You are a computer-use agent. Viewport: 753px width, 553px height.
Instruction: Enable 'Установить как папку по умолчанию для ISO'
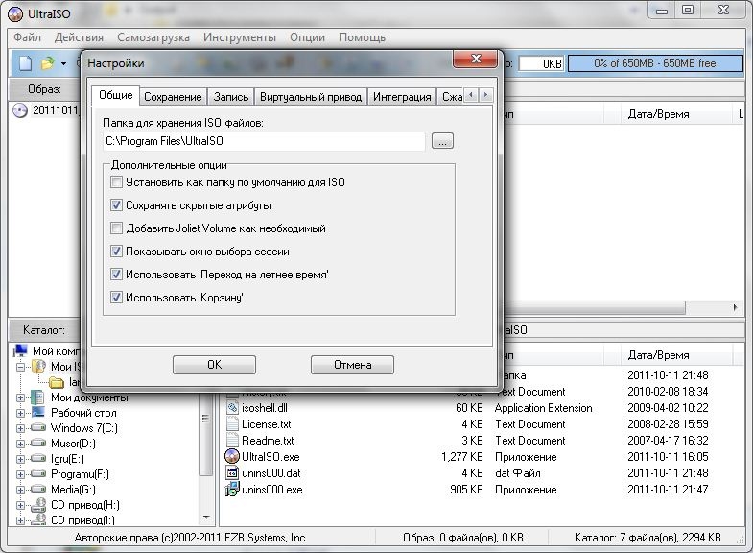[x=117, y=182]
